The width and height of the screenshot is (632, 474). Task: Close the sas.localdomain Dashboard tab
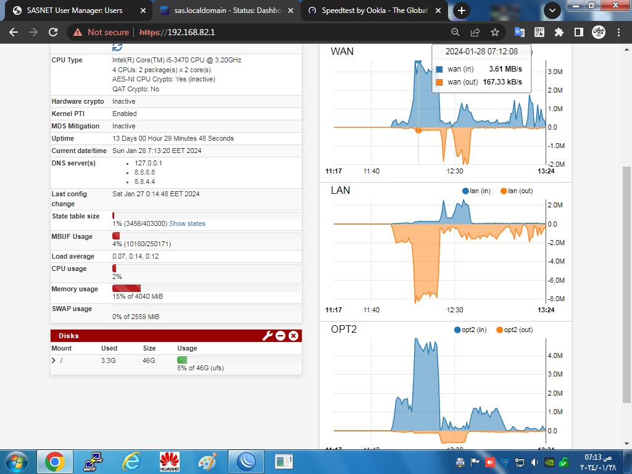291,10
